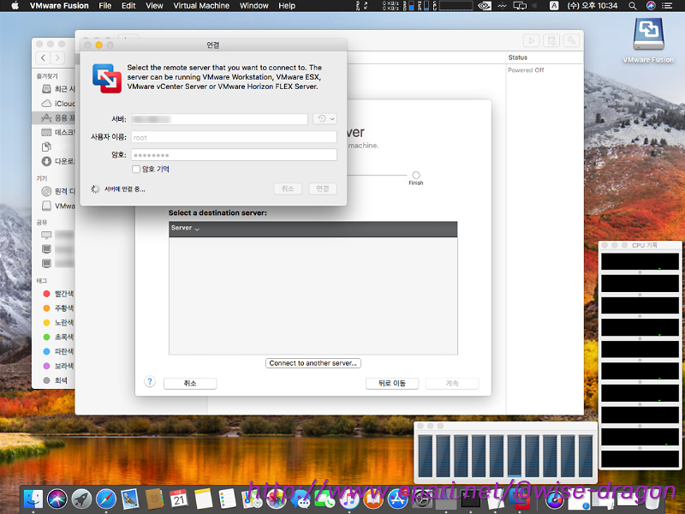Screen dimensions: 685x514
Task: Click the menu bar clock showing 10:34
Action: click(x=593, y=6)
